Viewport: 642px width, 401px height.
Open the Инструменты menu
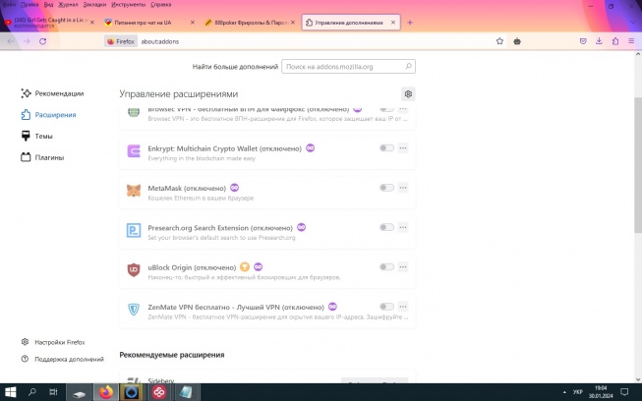tap(128, 5)
